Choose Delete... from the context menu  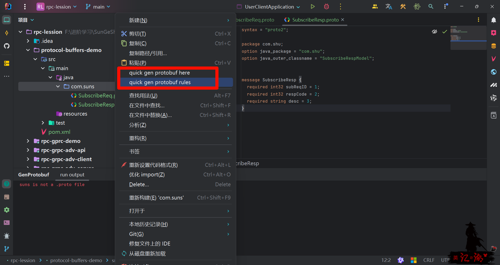[x=139, y=184]
